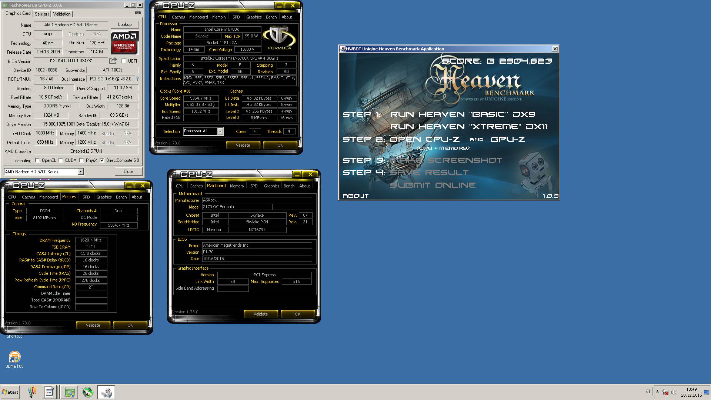Open SPD tab in top CPU-Z window
The height and width of the screenshot is (400, 711).
236,17
